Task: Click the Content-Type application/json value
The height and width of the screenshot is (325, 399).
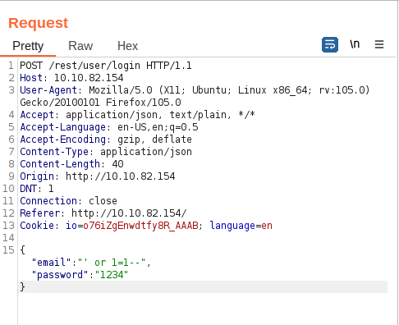Action: [x=146, y=152]
